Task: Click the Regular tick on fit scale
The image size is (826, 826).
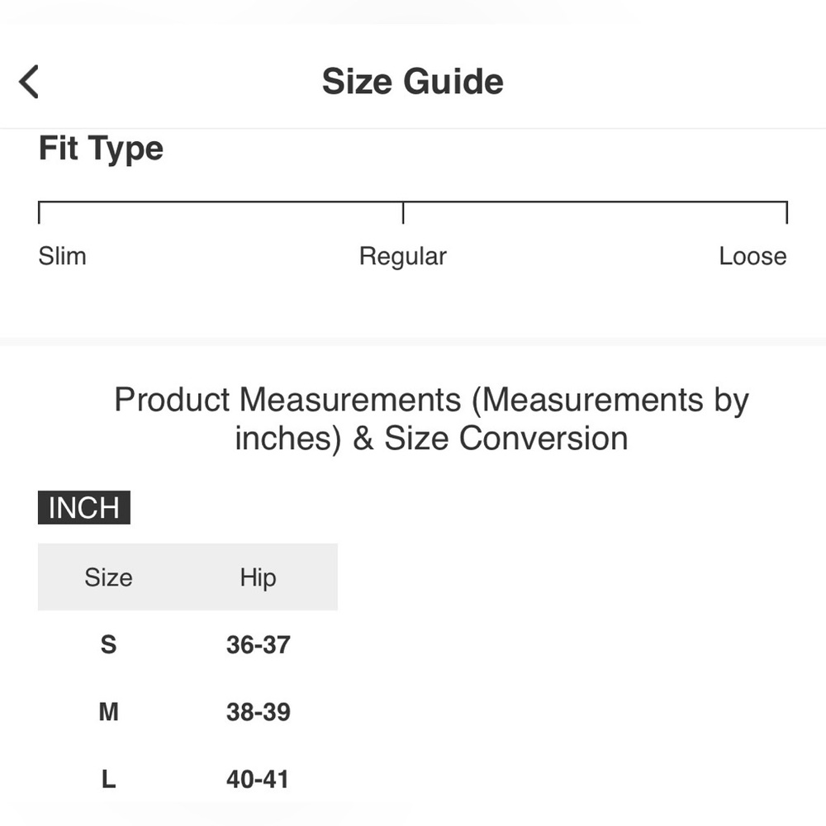Action: pos(403,212)
